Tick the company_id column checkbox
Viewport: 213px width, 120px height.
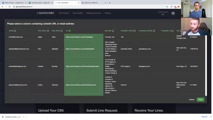(172, 31)
